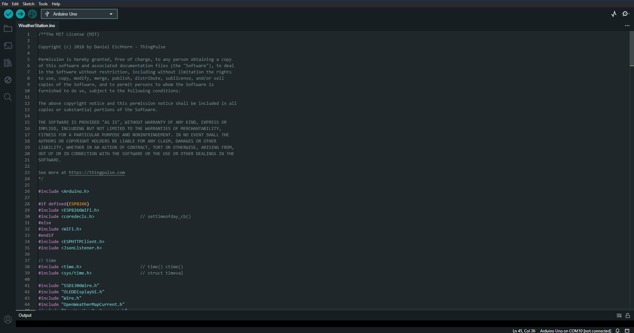Click the #include "SSD1306Wire.h" line
Screen dimensions: 634x333
pos(69,286)
